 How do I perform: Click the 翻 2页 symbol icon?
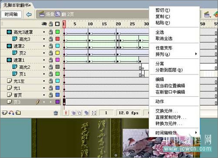[x=58, y=14]
